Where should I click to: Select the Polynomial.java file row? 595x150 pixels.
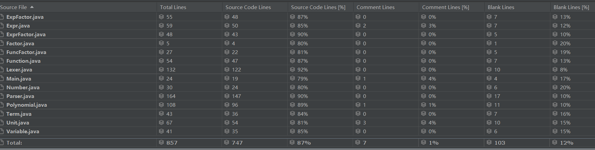pyautogui.click(x=297, y=105)
